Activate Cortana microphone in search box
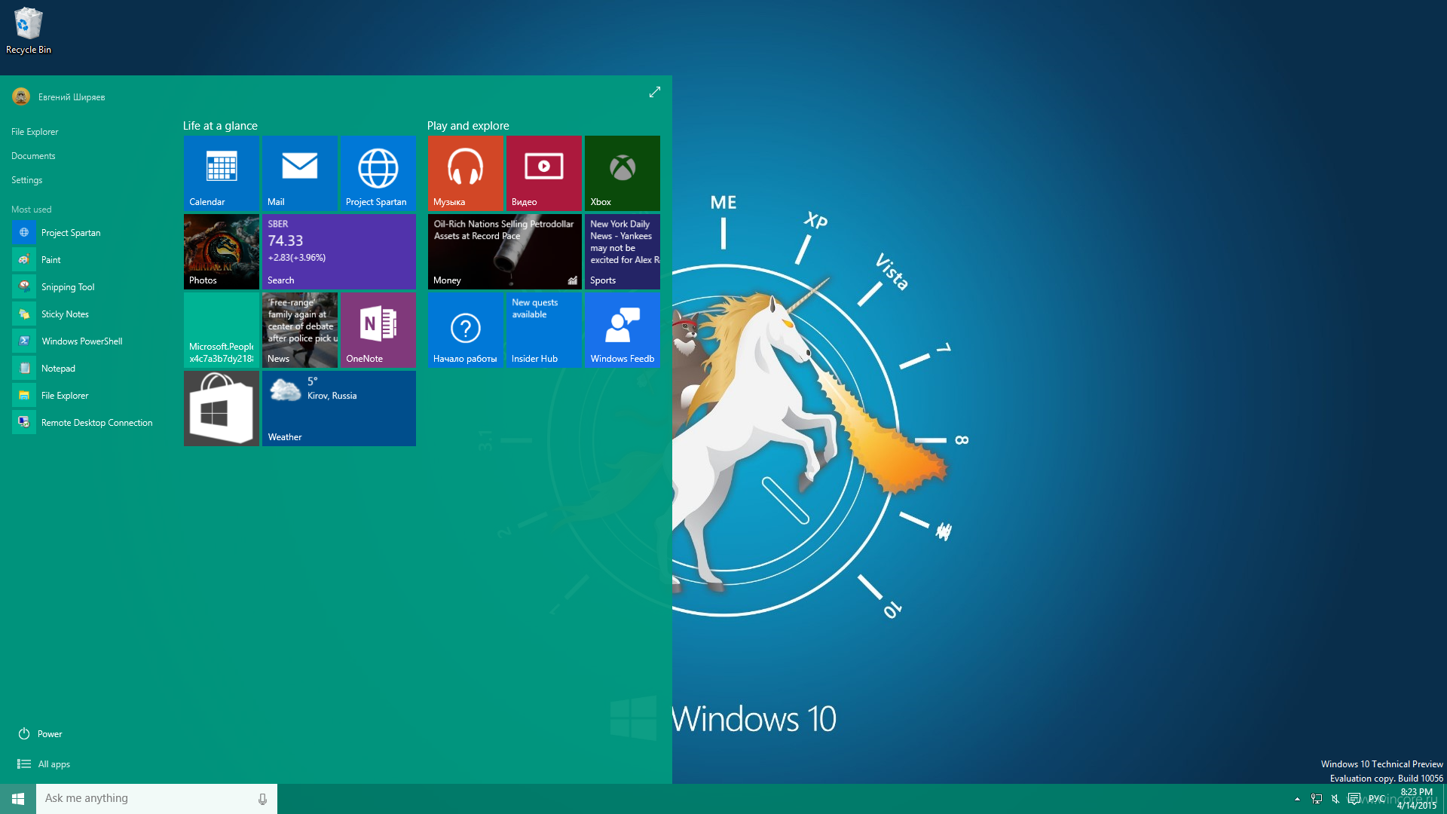The image size is (1447, 814). 262,799
